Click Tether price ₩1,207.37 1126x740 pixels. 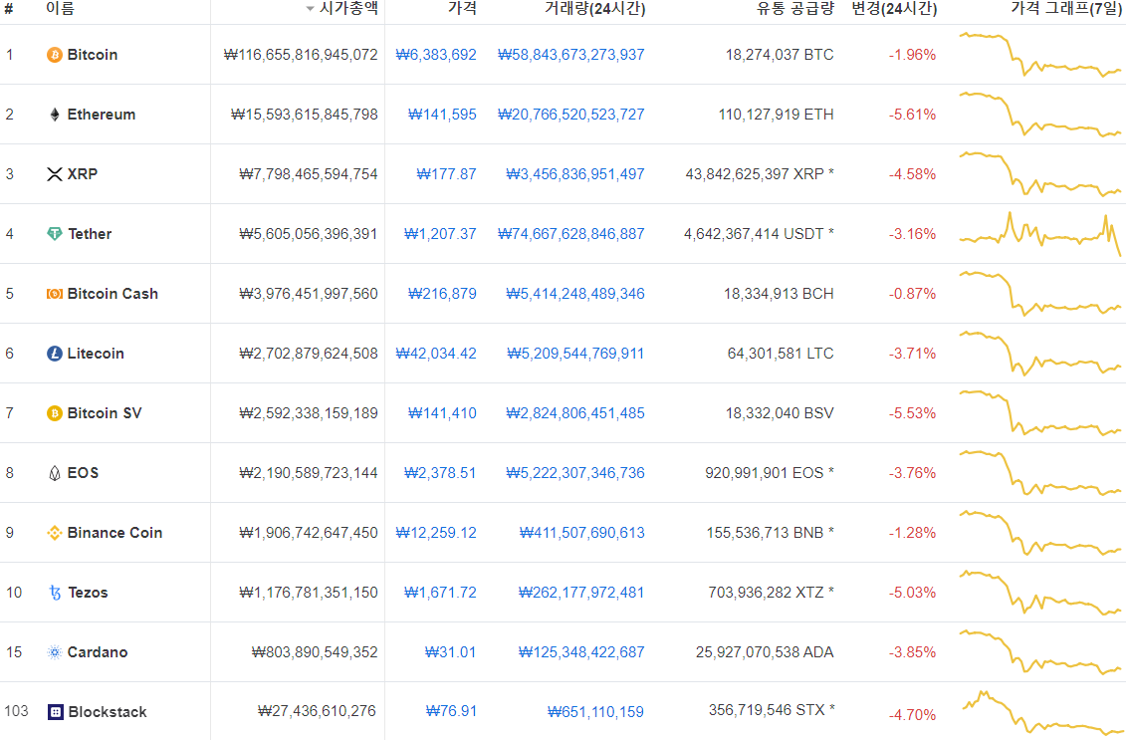coord(440,233)
